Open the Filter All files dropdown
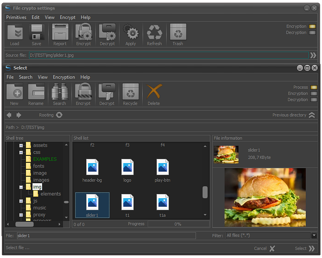 [x=314, y=236]
